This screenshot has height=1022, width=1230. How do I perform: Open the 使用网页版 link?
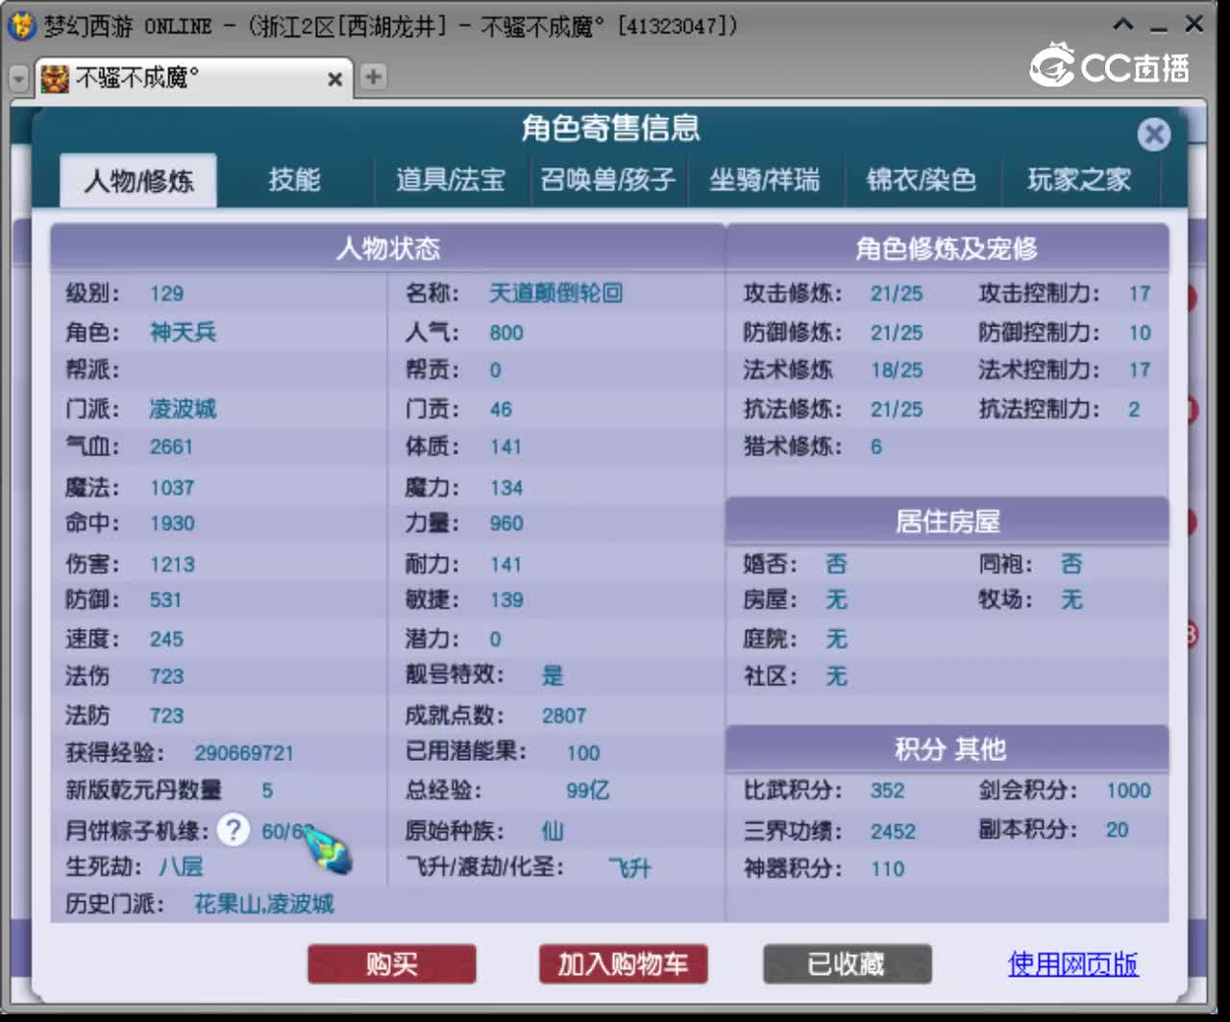(x=1073, y=963)
